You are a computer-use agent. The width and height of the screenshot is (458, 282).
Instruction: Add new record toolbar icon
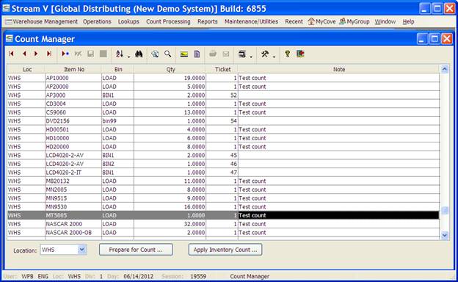point(65,54)
